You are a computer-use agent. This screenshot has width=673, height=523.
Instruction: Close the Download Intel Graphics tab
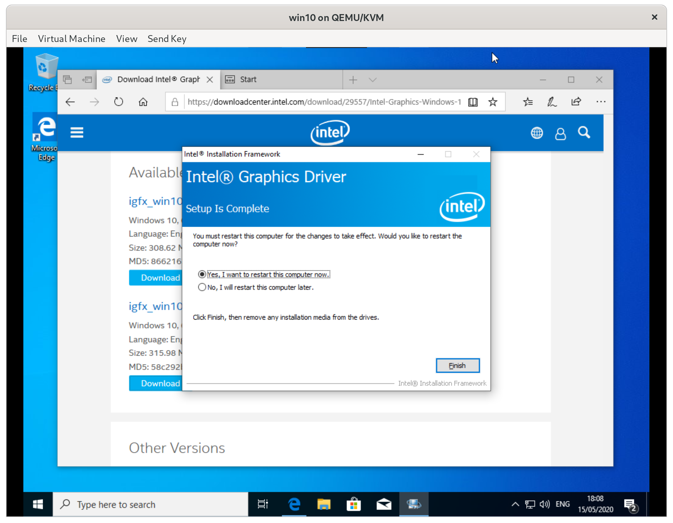(210, 80)
